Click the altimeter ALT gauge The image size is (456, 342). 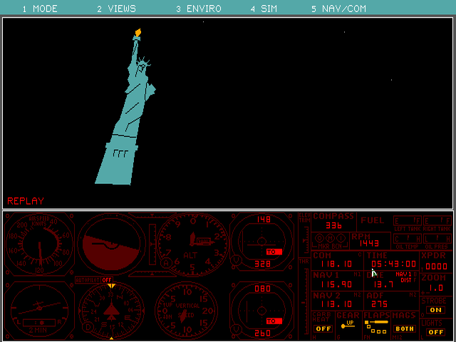pyautogui.click(x=192, y=244)
